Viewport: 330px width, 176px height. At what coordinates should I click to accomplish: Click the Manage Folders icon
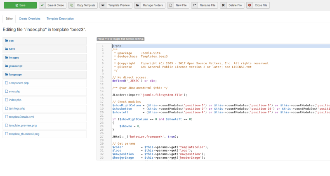coord(138,5)
